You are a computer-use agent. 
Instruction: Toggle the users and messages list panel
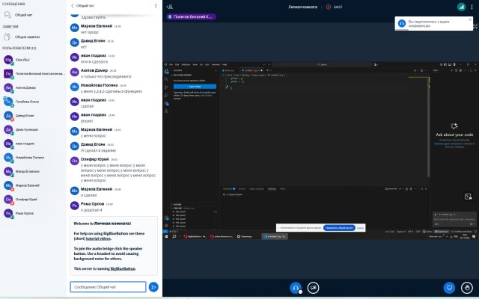(x=170, y=7)
